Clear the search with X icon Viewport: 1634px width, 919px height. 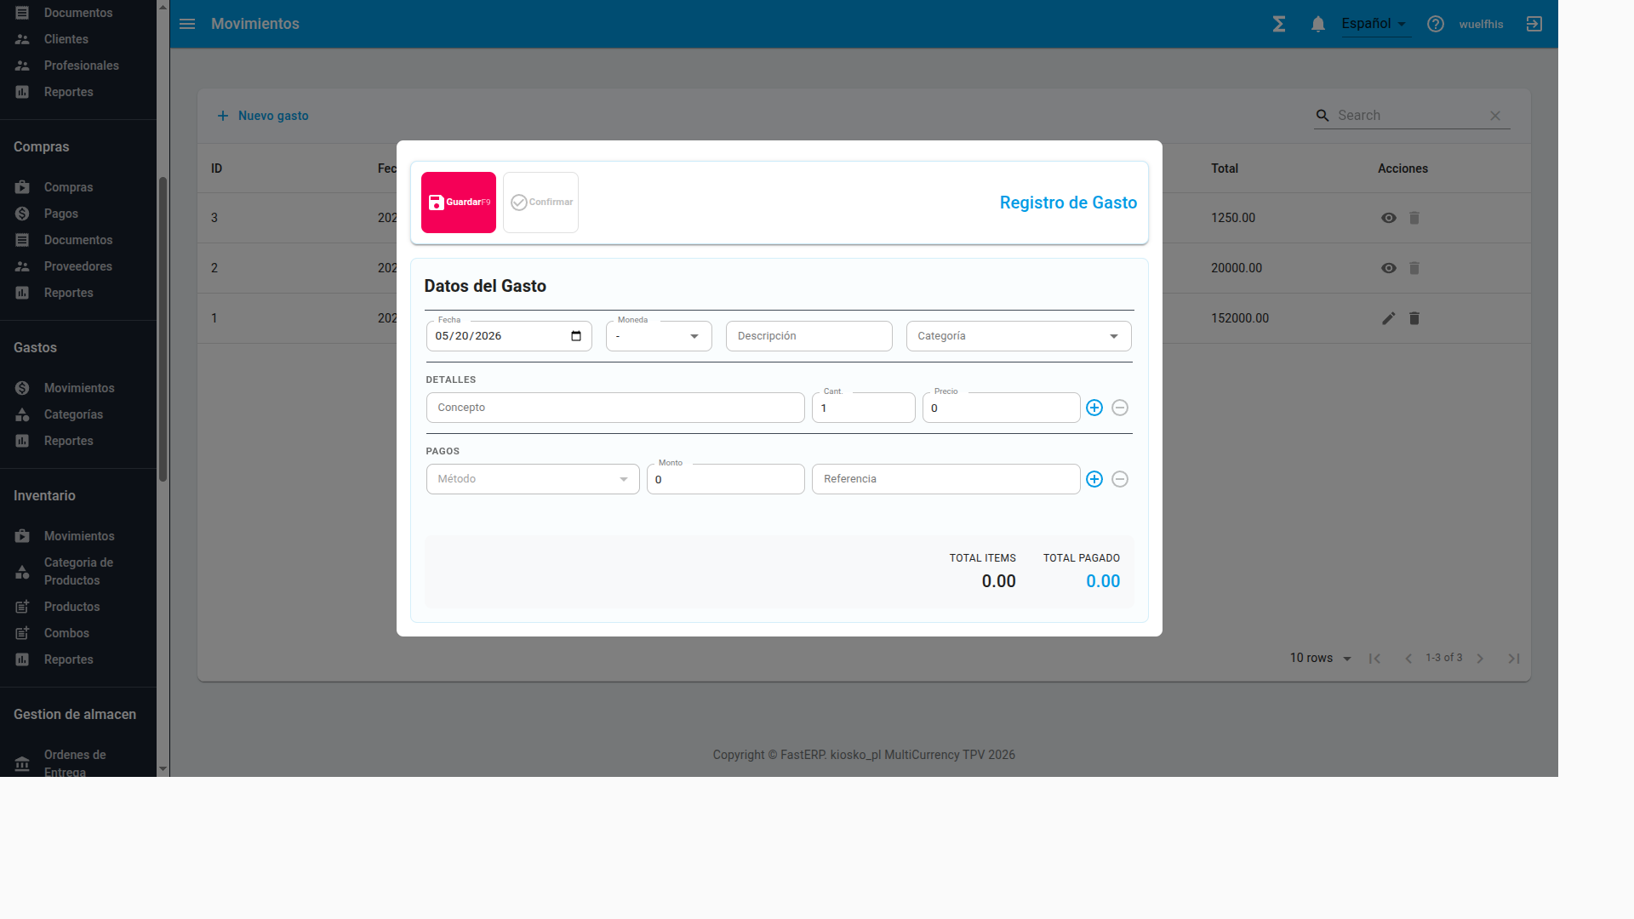point(1495,116)
